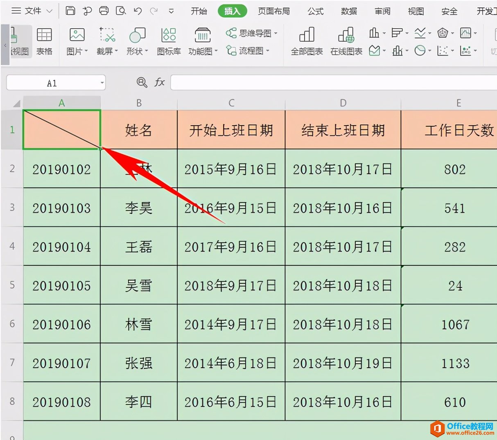Click the fx insert function icon
The height and width of the screenshot is (440, 497).
pos(159,82)
